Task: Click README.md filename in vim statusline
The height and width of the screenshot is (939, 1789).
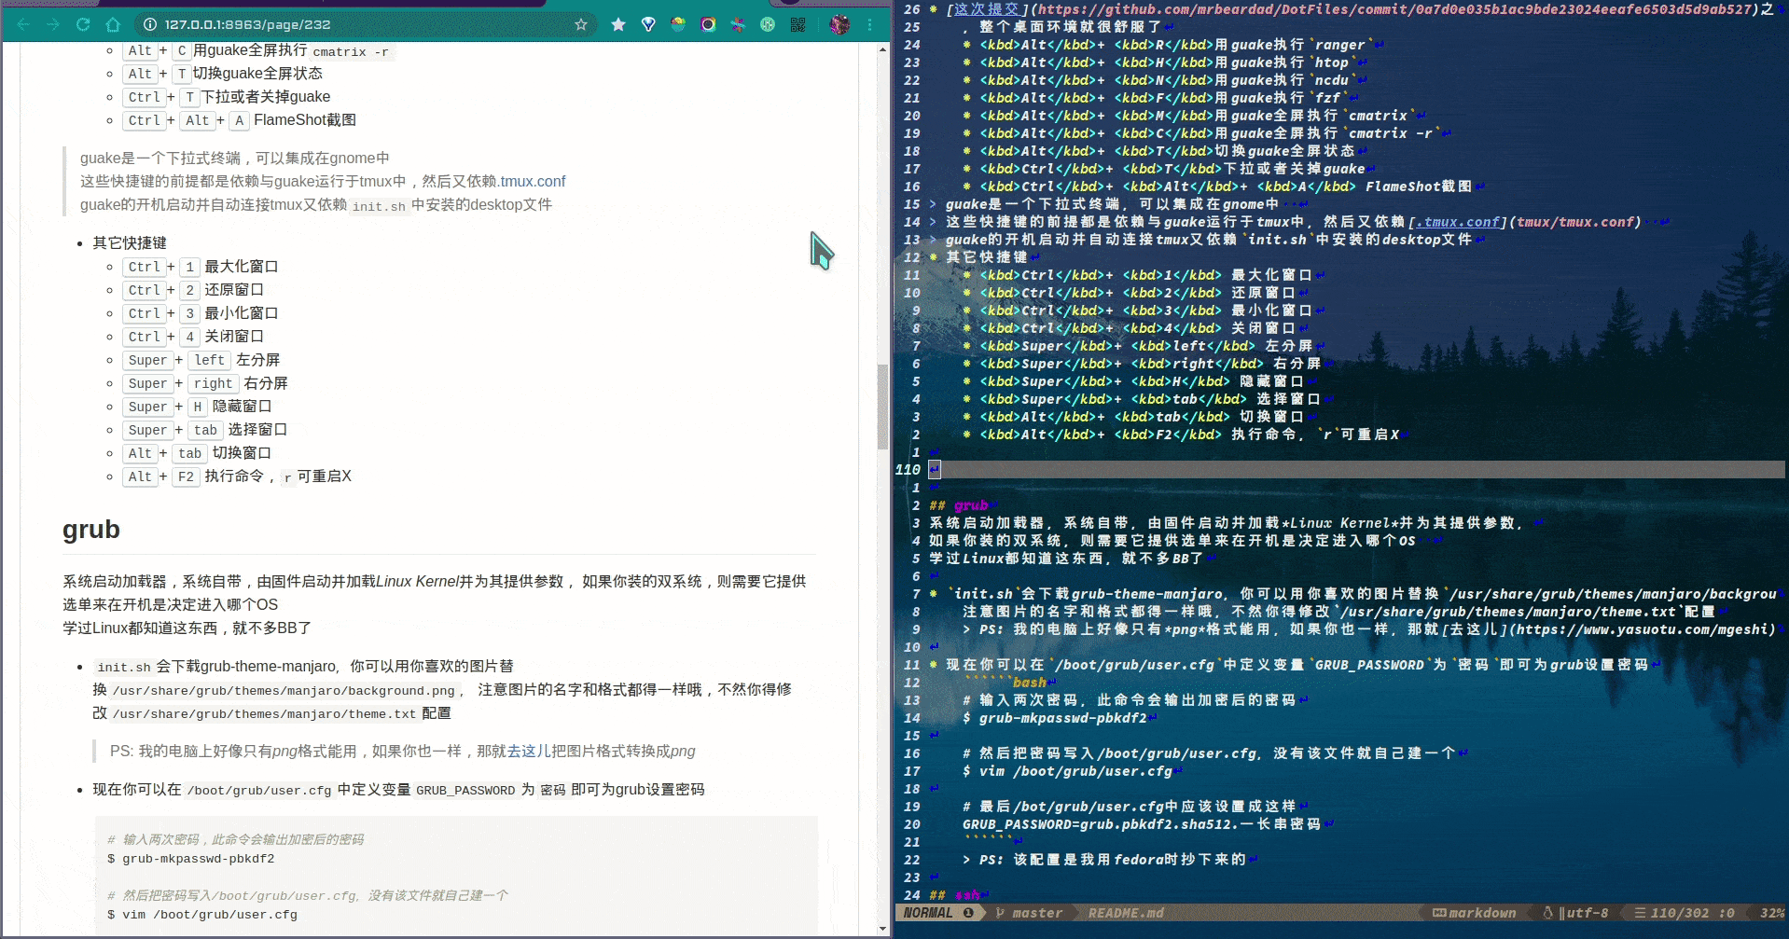Action: tap(1126, 913)
